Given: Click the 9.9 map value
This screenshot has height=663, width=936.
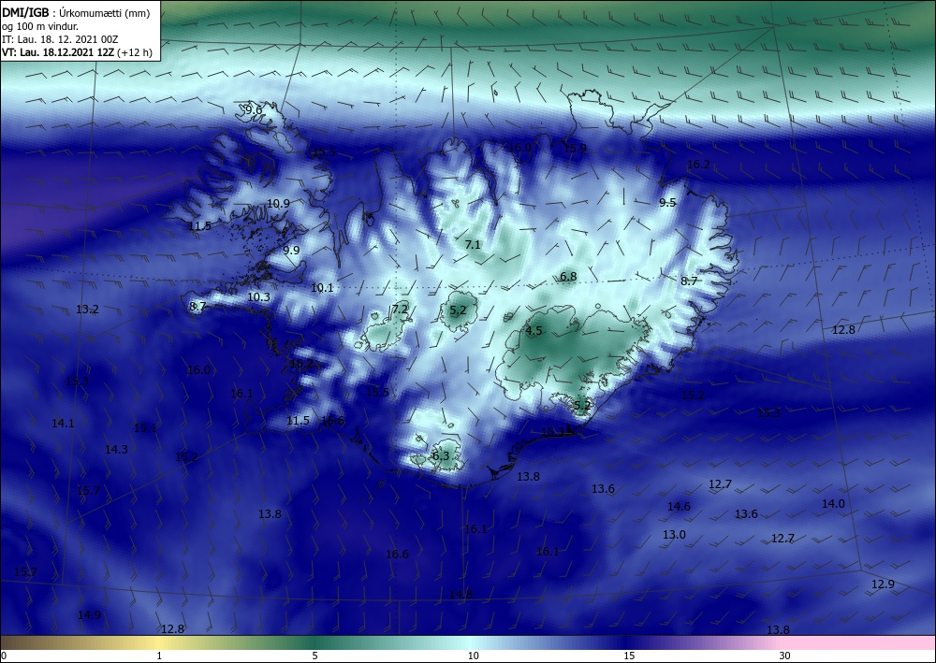Looking at the screenshot, I should [x=291, y=251].
